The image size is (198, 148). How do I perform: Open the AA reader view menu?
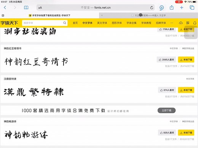point(40,8)
